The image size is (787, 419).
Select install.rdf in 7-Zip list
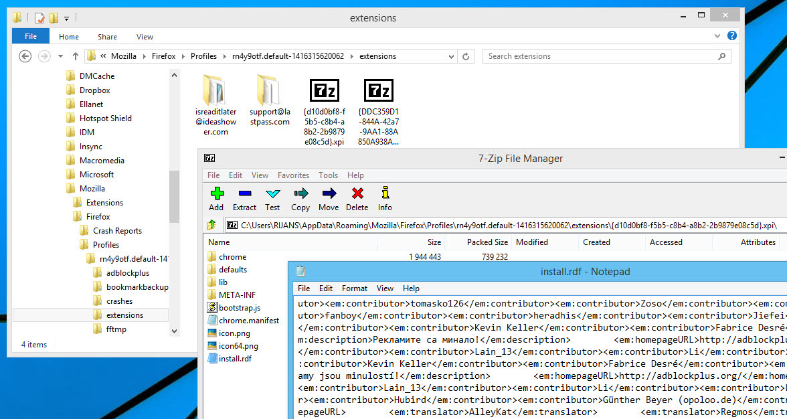[234, 359]
